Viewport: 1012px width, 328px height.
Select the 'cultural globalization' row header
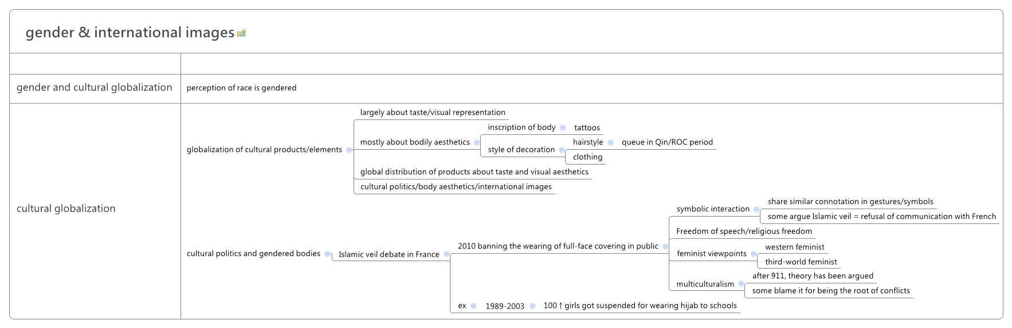pyautogui.click(x=66, y=209)
